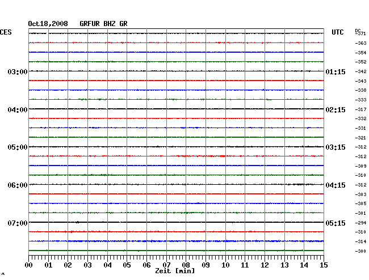Select the DC value -338
This screenshot has width=369, height=280.
360,90
